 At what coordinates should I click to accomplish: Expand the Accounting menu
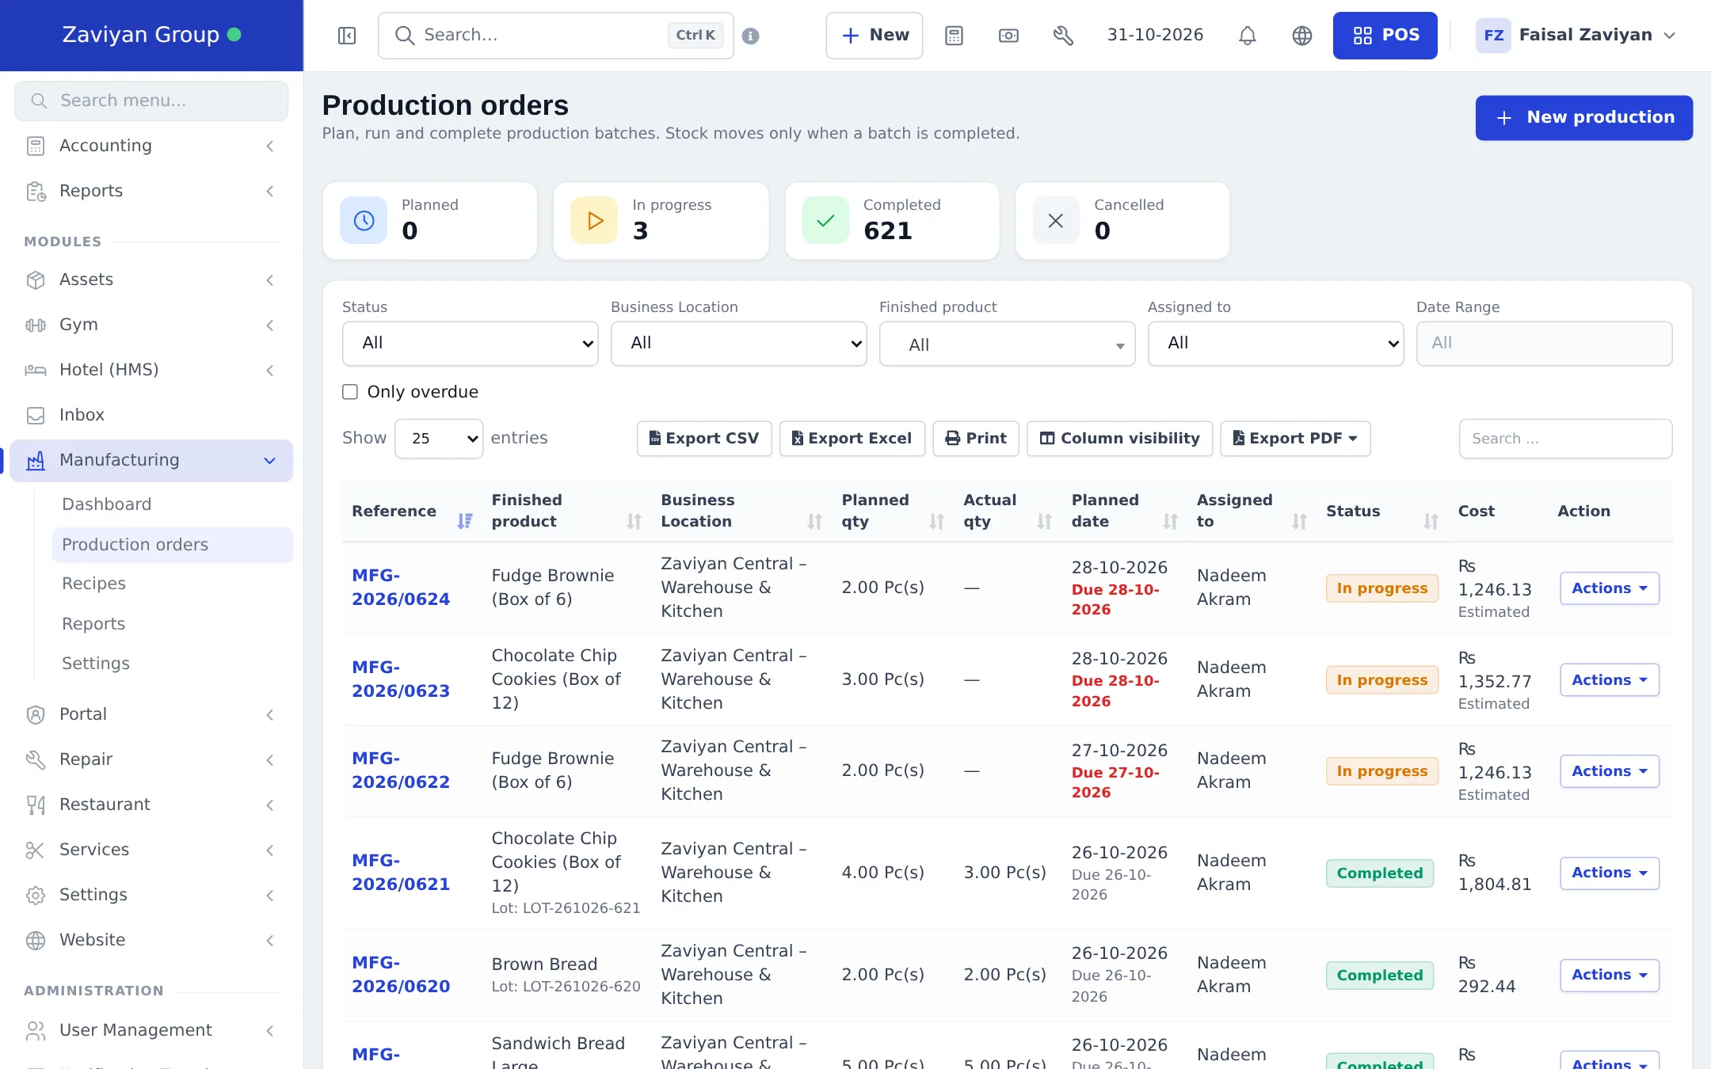pos(151,146)
